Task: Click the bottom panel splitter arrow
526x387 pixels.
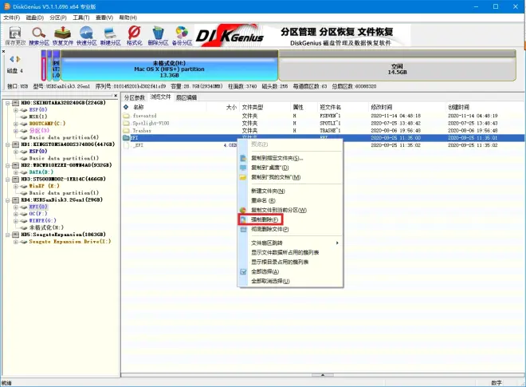Action: [323, 374]
